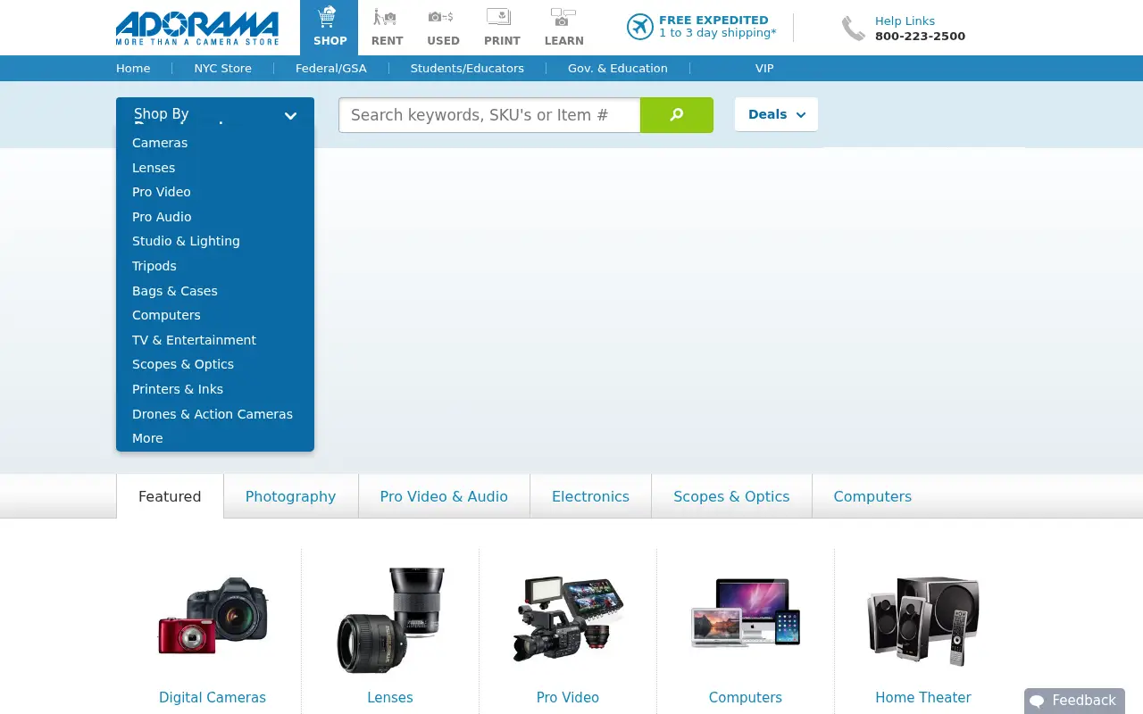Image resolution: width=1143 pixels, height=714 pixels.
Task: Open Tripods category
Action: tap(154, 266)
